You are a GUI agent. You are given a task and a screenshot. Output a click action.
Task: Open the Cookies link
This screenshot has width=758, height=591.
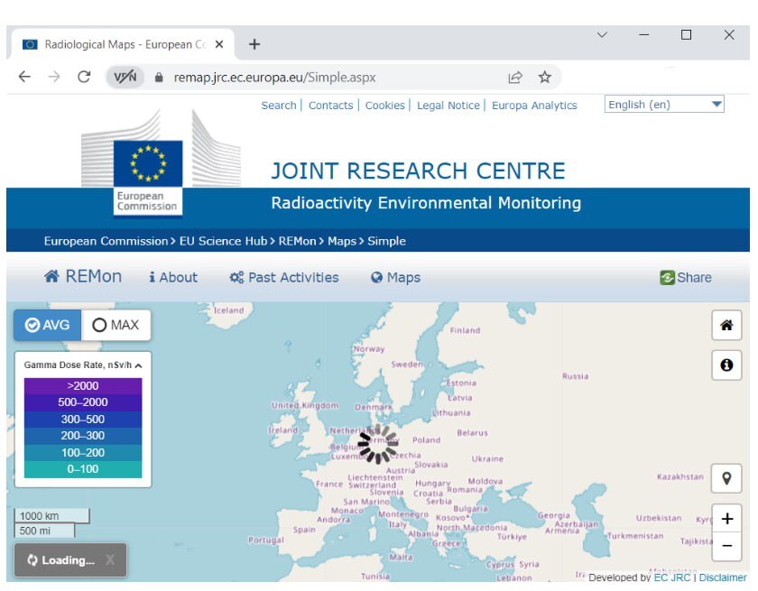pyautogui.click(x=384, y=106)
